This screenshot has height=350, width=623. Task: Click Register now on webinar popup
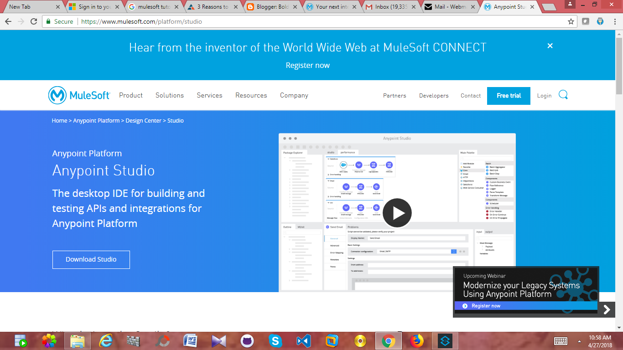(486, 306)
